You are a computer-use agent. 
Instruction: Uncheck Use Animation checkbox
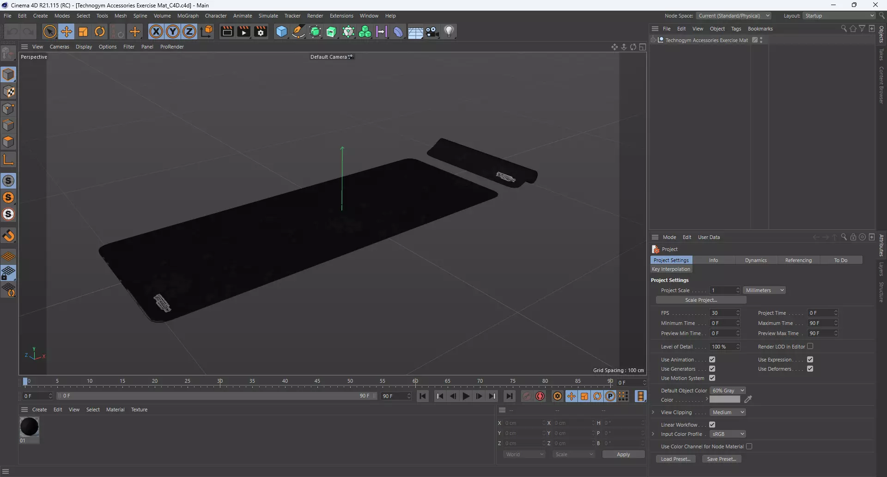712,360
